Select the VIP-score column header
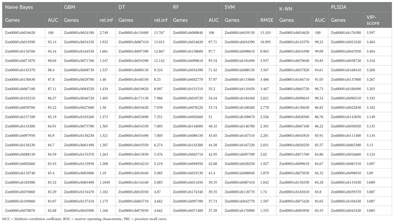The width and height of the screenshot is (394, 223). (378, 20)
